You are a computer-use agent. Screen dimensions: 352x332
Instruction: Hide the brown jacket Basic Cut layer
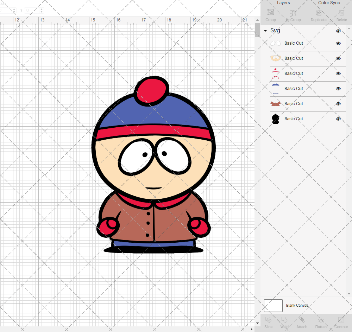click(338, 104)
